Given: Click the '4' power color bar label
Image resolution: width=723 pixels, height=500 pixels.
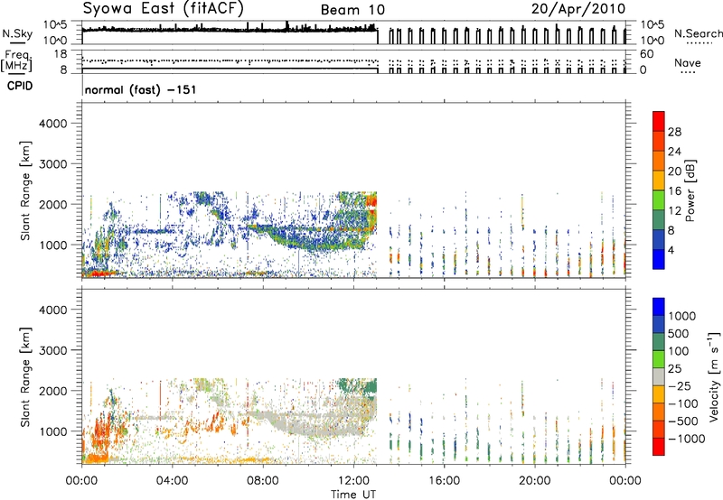Looking at the screenshot, I should pyautogui.click(x=671, y=251).
